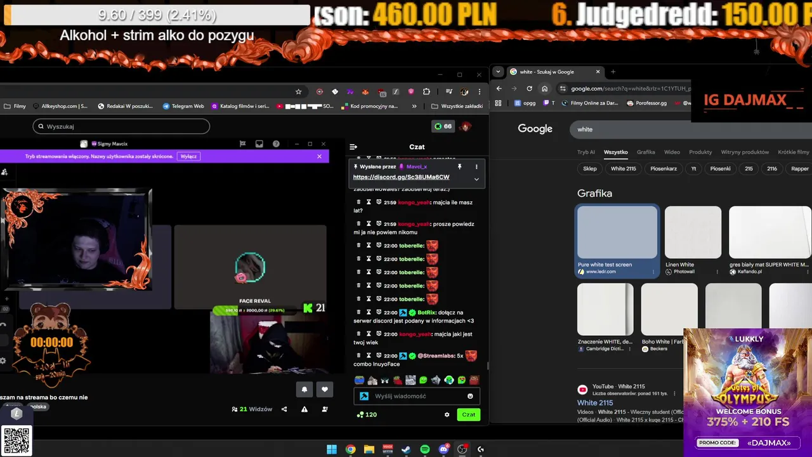
Task: Expand the pinned discord message chevron
Action: tap(476, 179)
